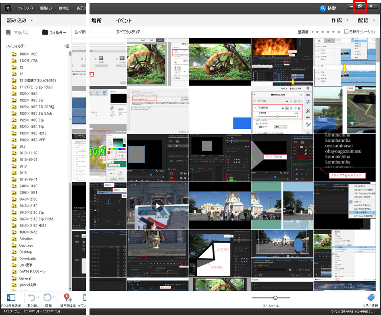Screen dimensions: 381x315
Task: Switch to the アルバム tab
Action: pyautogui.click(x=17, y=32)
